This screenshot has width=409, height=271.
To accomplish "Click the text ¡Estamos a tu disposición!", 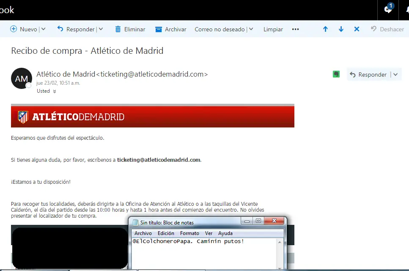I will click(x=41, y=182).
